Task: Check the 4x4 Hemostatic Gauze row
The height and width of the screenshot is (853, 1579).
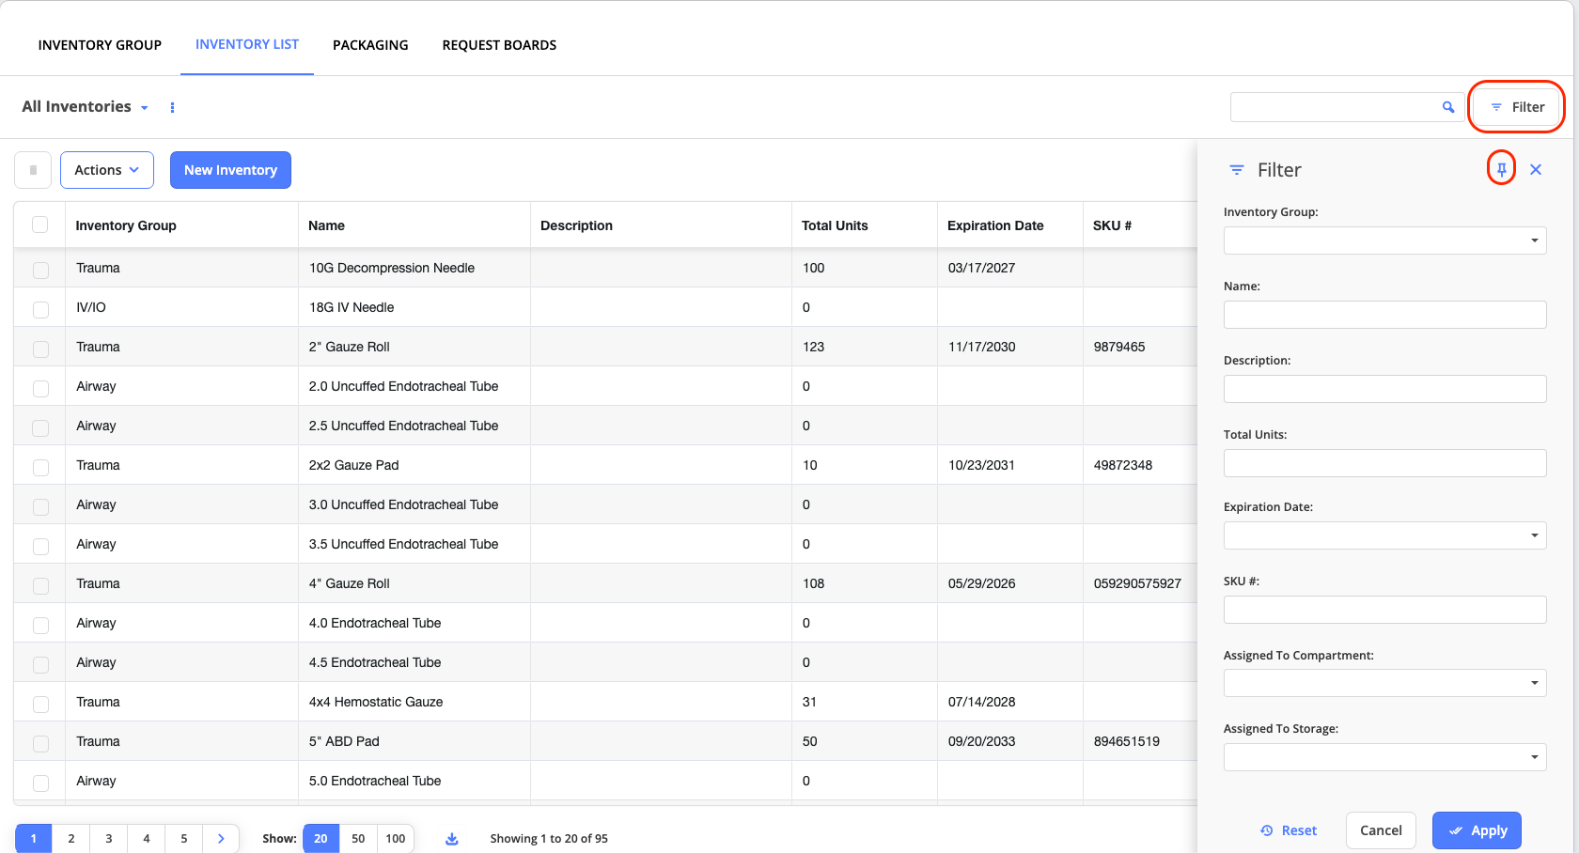Action: (40, 704)
